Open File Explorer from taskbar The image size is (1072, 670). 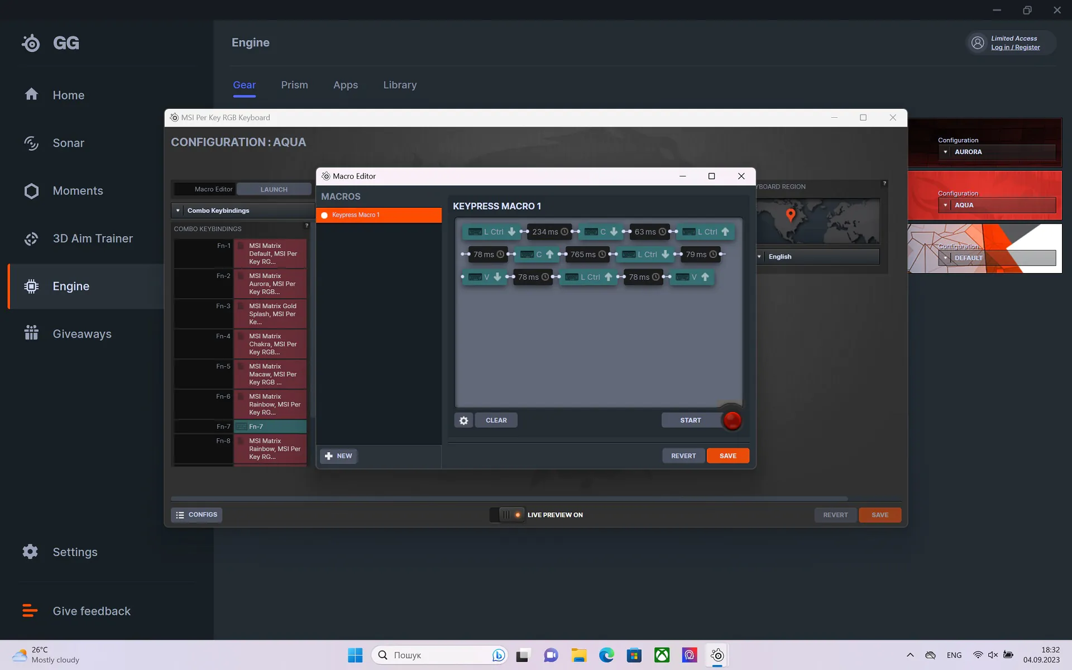pos(578,655)
